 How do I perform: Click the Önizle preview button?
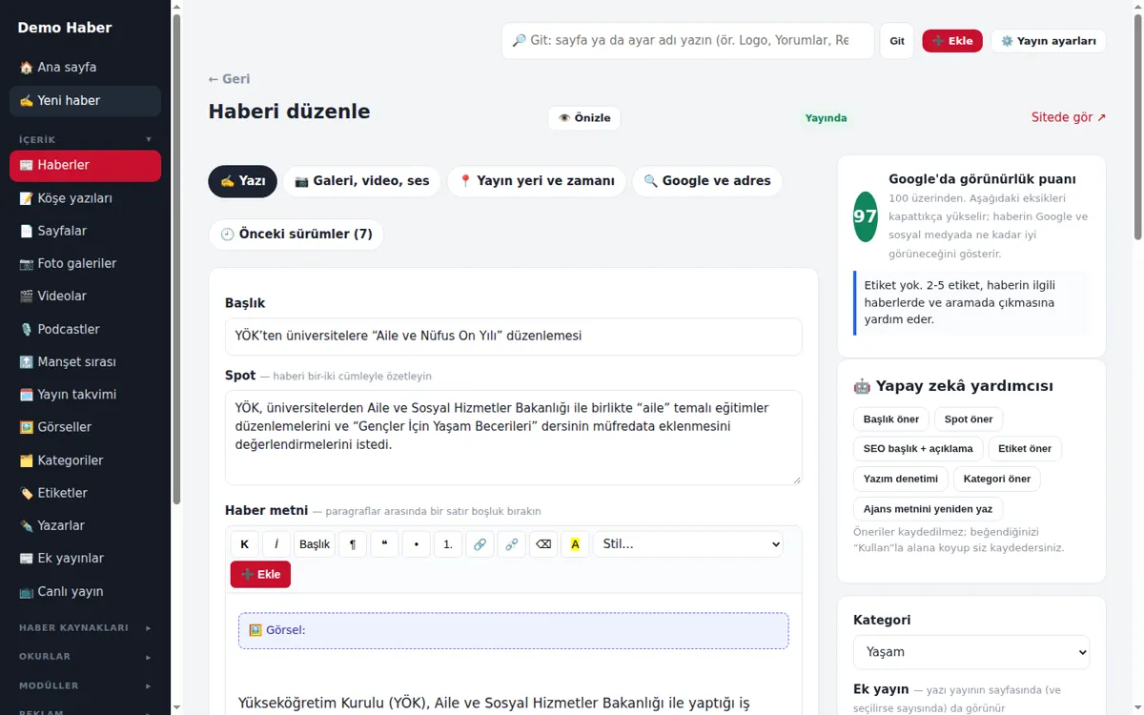(x=584, y=118)
